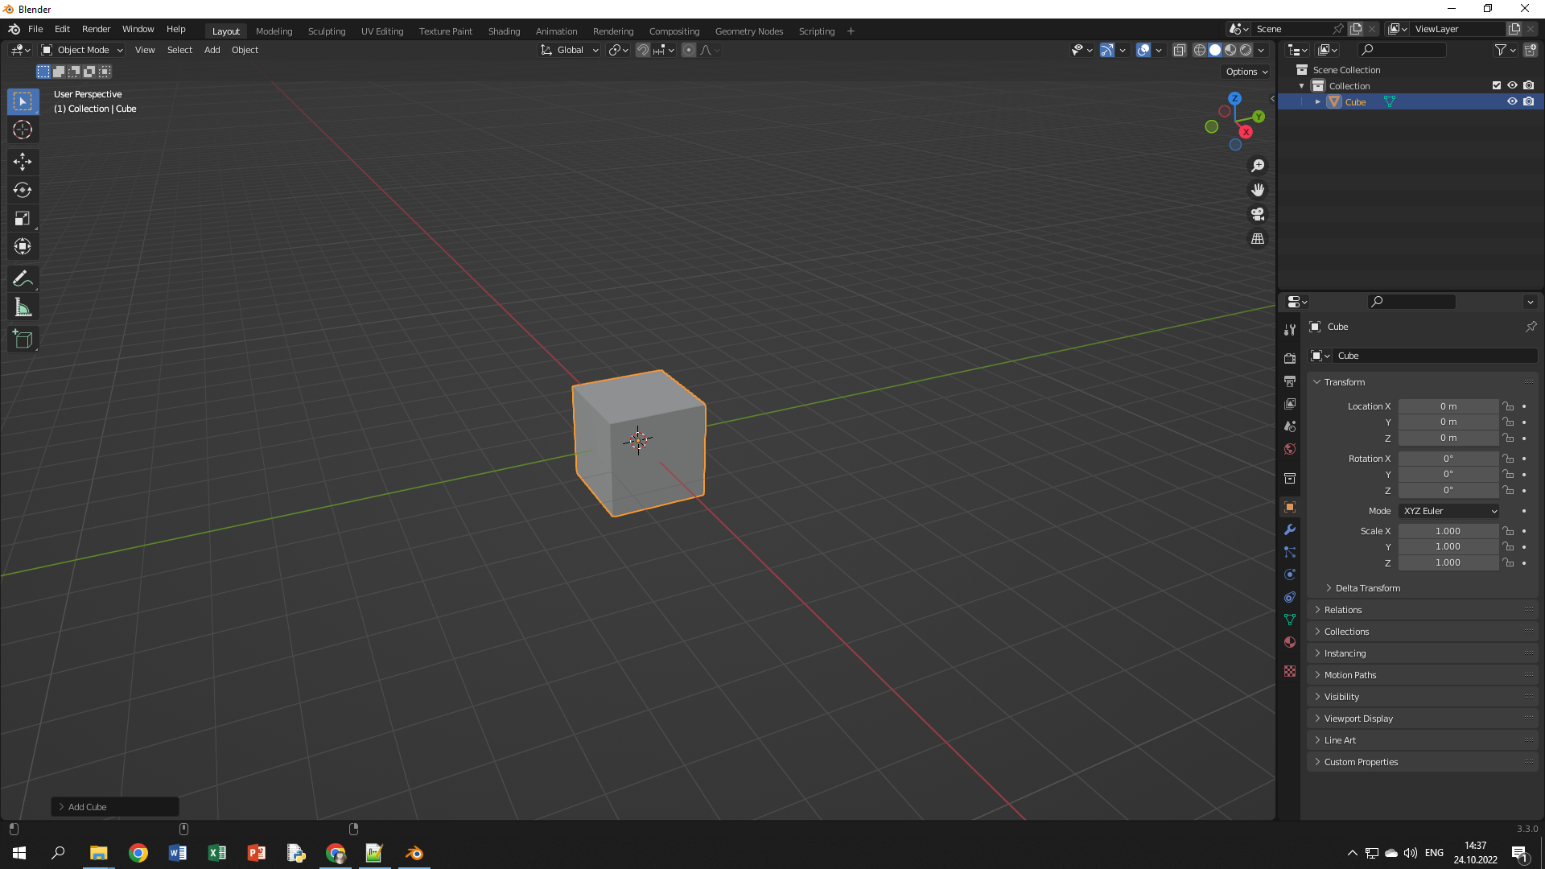Toggle snapping magnet button
This screenshot has width=1545, height=869.
pos(643,50)
